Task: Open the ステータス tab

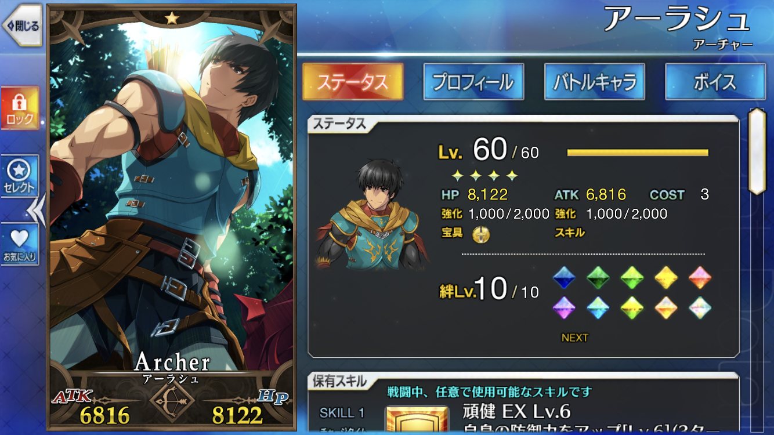Action: pyautogui.click(x=353, y=82)
